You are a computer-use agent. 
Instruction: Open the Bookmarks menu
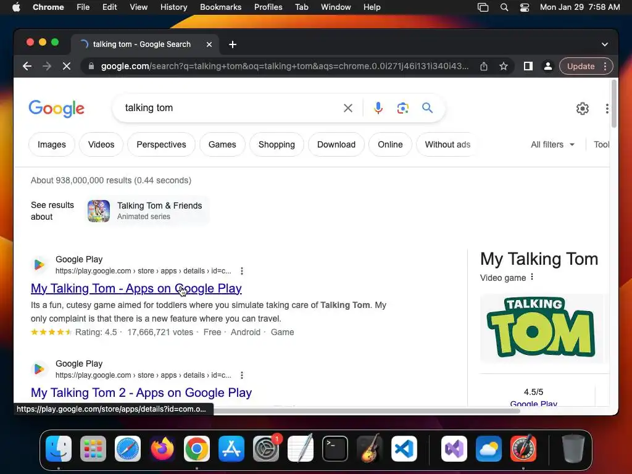click(x=220, y=7)
